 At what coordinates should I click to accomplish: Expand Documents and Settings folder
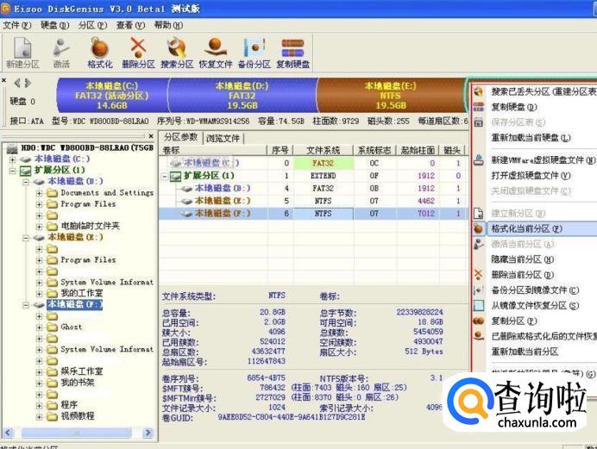(39, 193)
